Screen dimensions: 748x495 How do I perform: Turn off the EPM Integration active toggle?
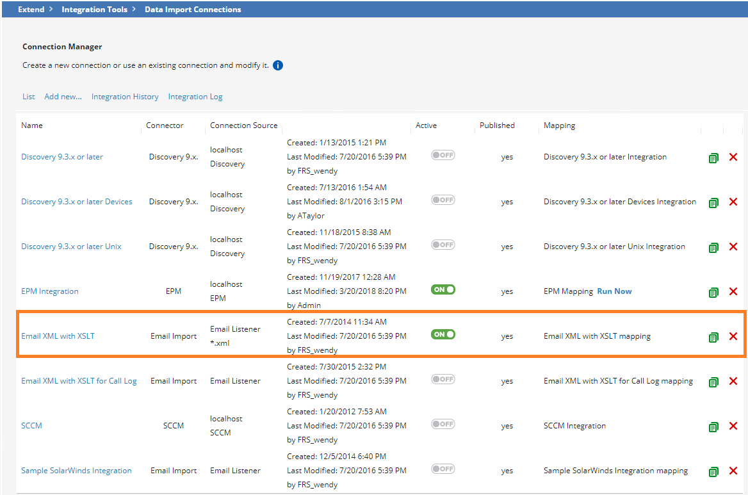[x=443, y=289]
